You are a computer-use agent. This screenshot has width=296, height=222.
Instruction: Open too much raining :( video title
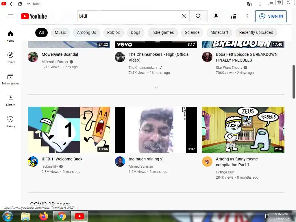pos(146,159)
